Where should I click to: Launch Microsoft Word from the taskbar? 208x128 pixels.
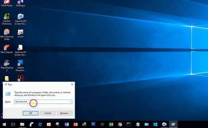[67, 124]
